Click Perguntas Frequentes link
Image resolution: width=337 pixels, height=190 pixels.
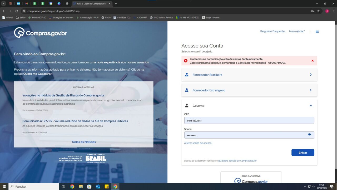point(273,31)
